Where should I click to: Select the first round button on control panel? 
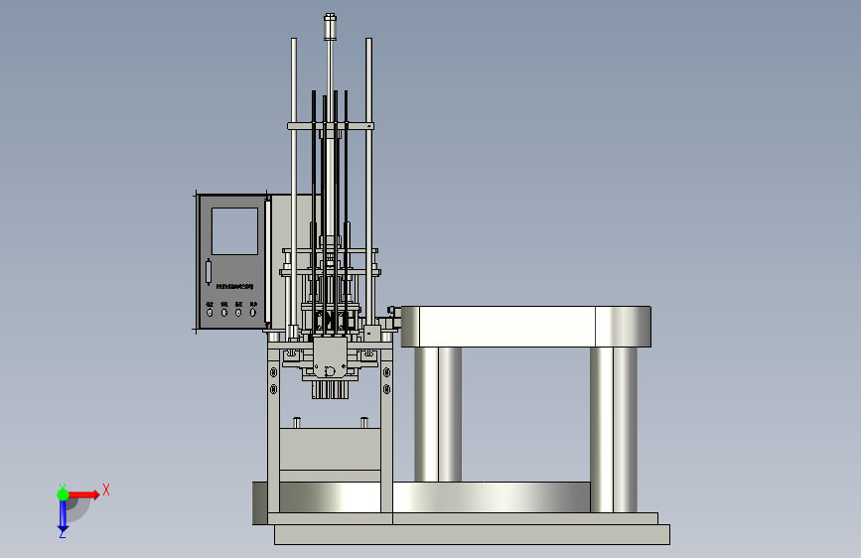[210, 313]
